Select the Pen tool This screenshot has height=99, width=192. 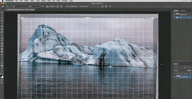(x=2, y=54)
